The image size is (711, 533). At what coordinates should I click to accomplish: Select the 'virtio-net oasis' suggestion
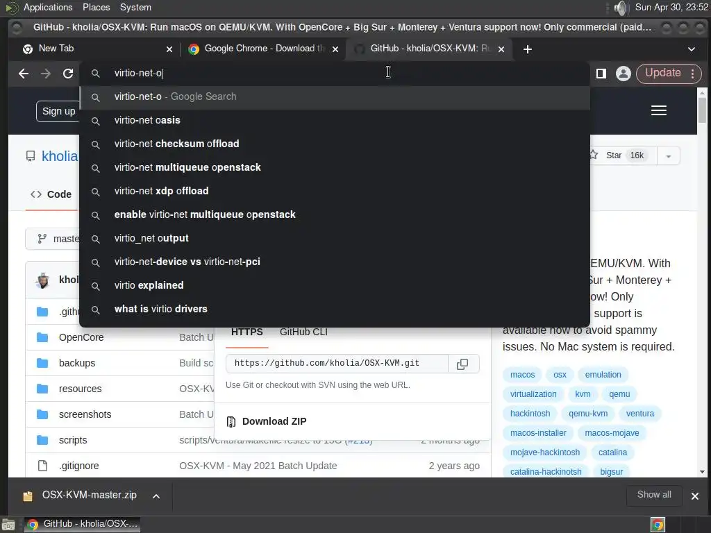(x=335, y=121)
